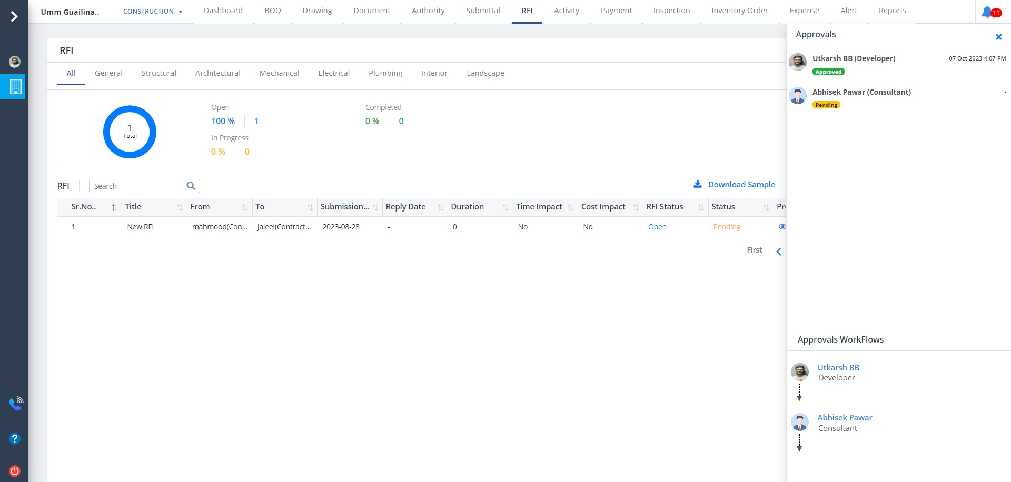Click the eye icon to view RFI row
This screenshot has height=482, width=1011.
(x=782, y=227)
